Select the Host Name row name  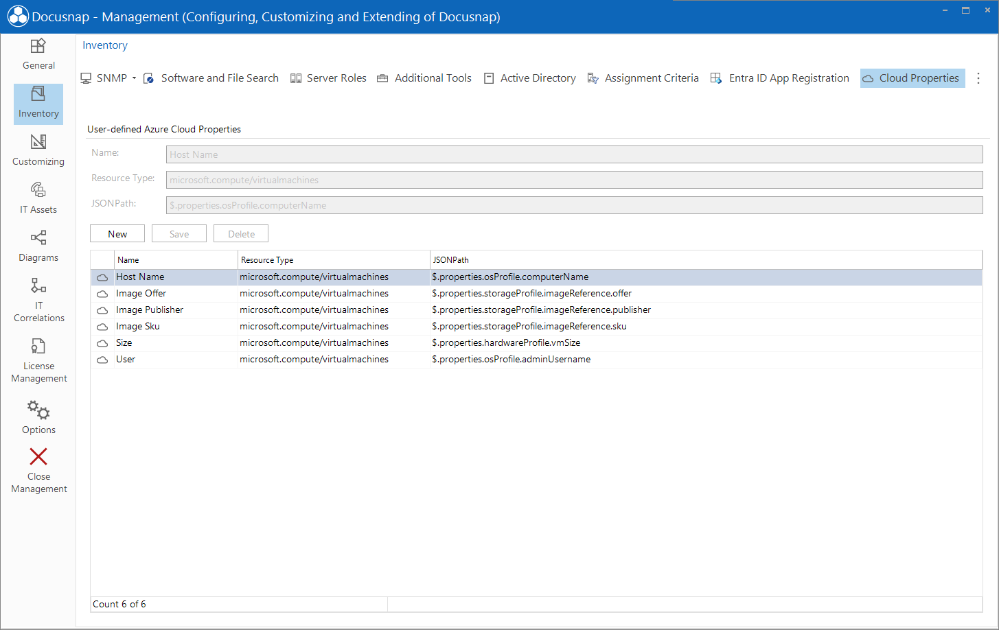coord(140,277)
